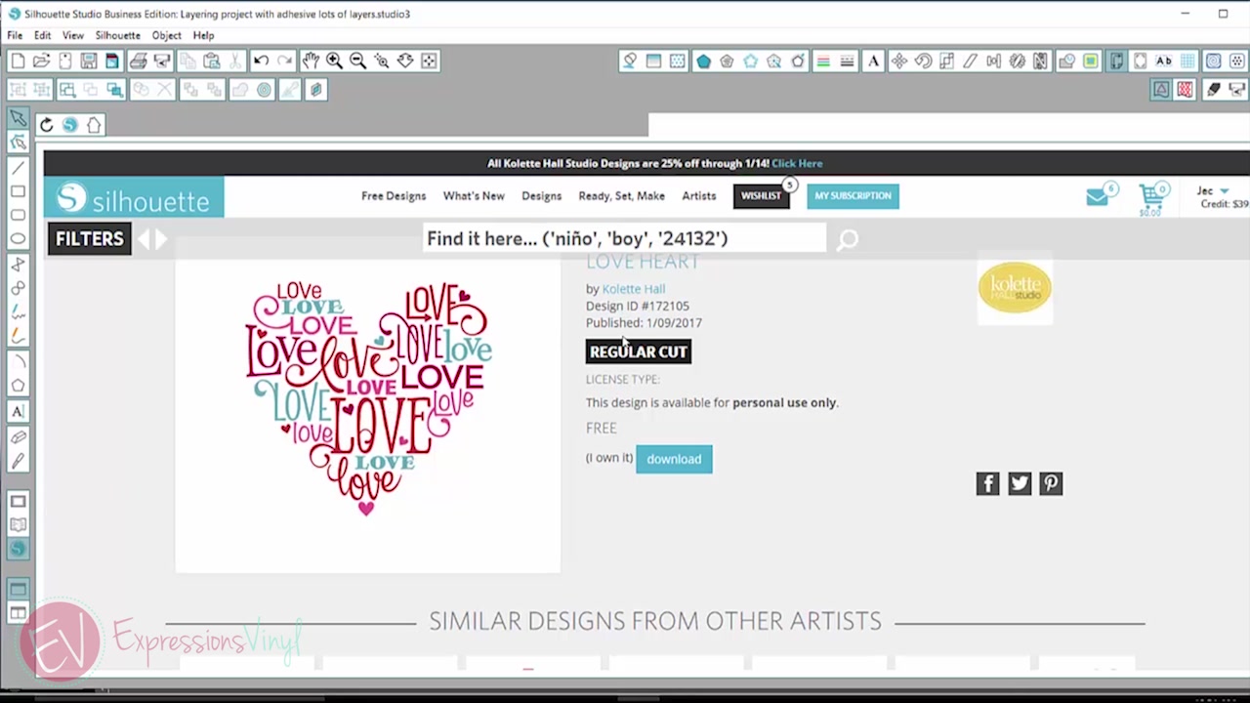Open the FILTERS button
This screenshot has width=1250, height=703.
click(x=90, y=239)
